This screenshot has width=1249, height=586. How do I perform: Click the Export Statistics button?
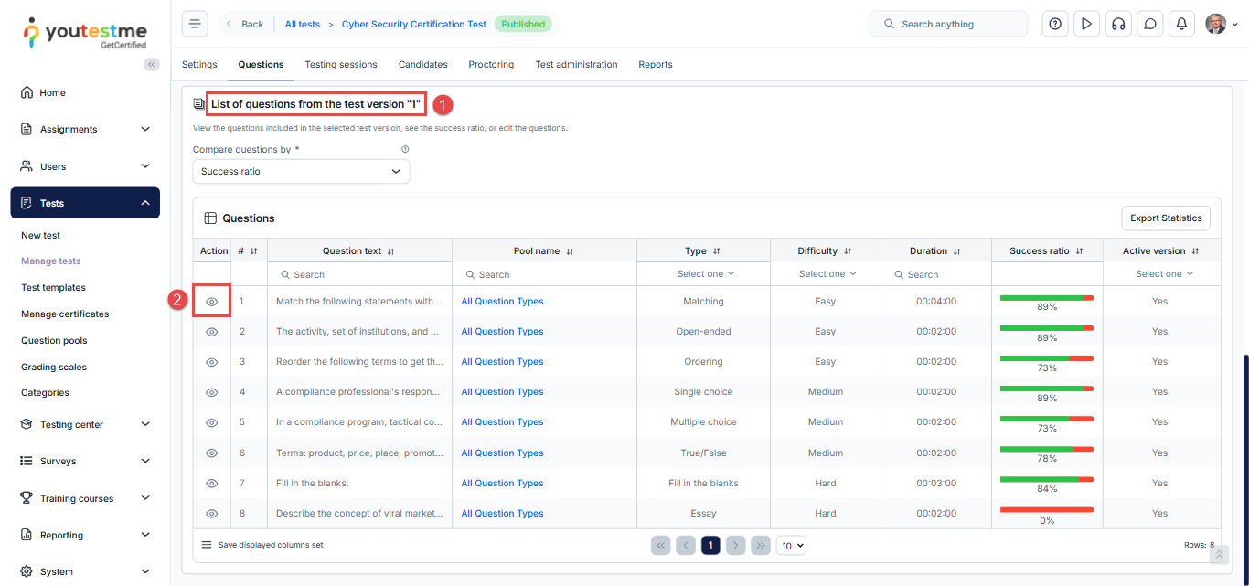point(1166,218)
